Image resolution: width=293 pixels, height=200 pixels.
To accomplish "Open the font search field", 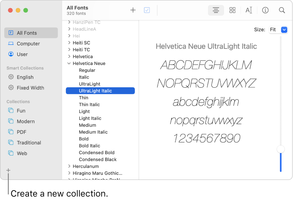I will 282,10.
